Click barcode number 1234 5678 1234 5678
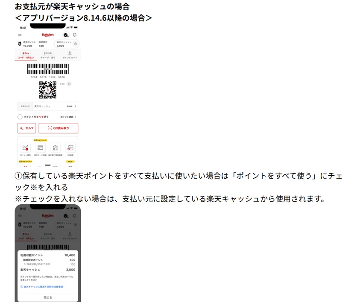 point(48,77)
